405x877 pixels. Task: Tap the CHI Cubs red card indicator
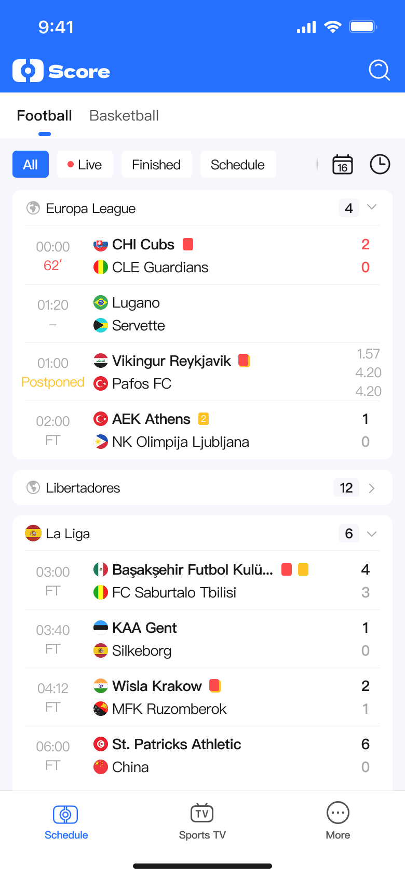click(188, 244)
